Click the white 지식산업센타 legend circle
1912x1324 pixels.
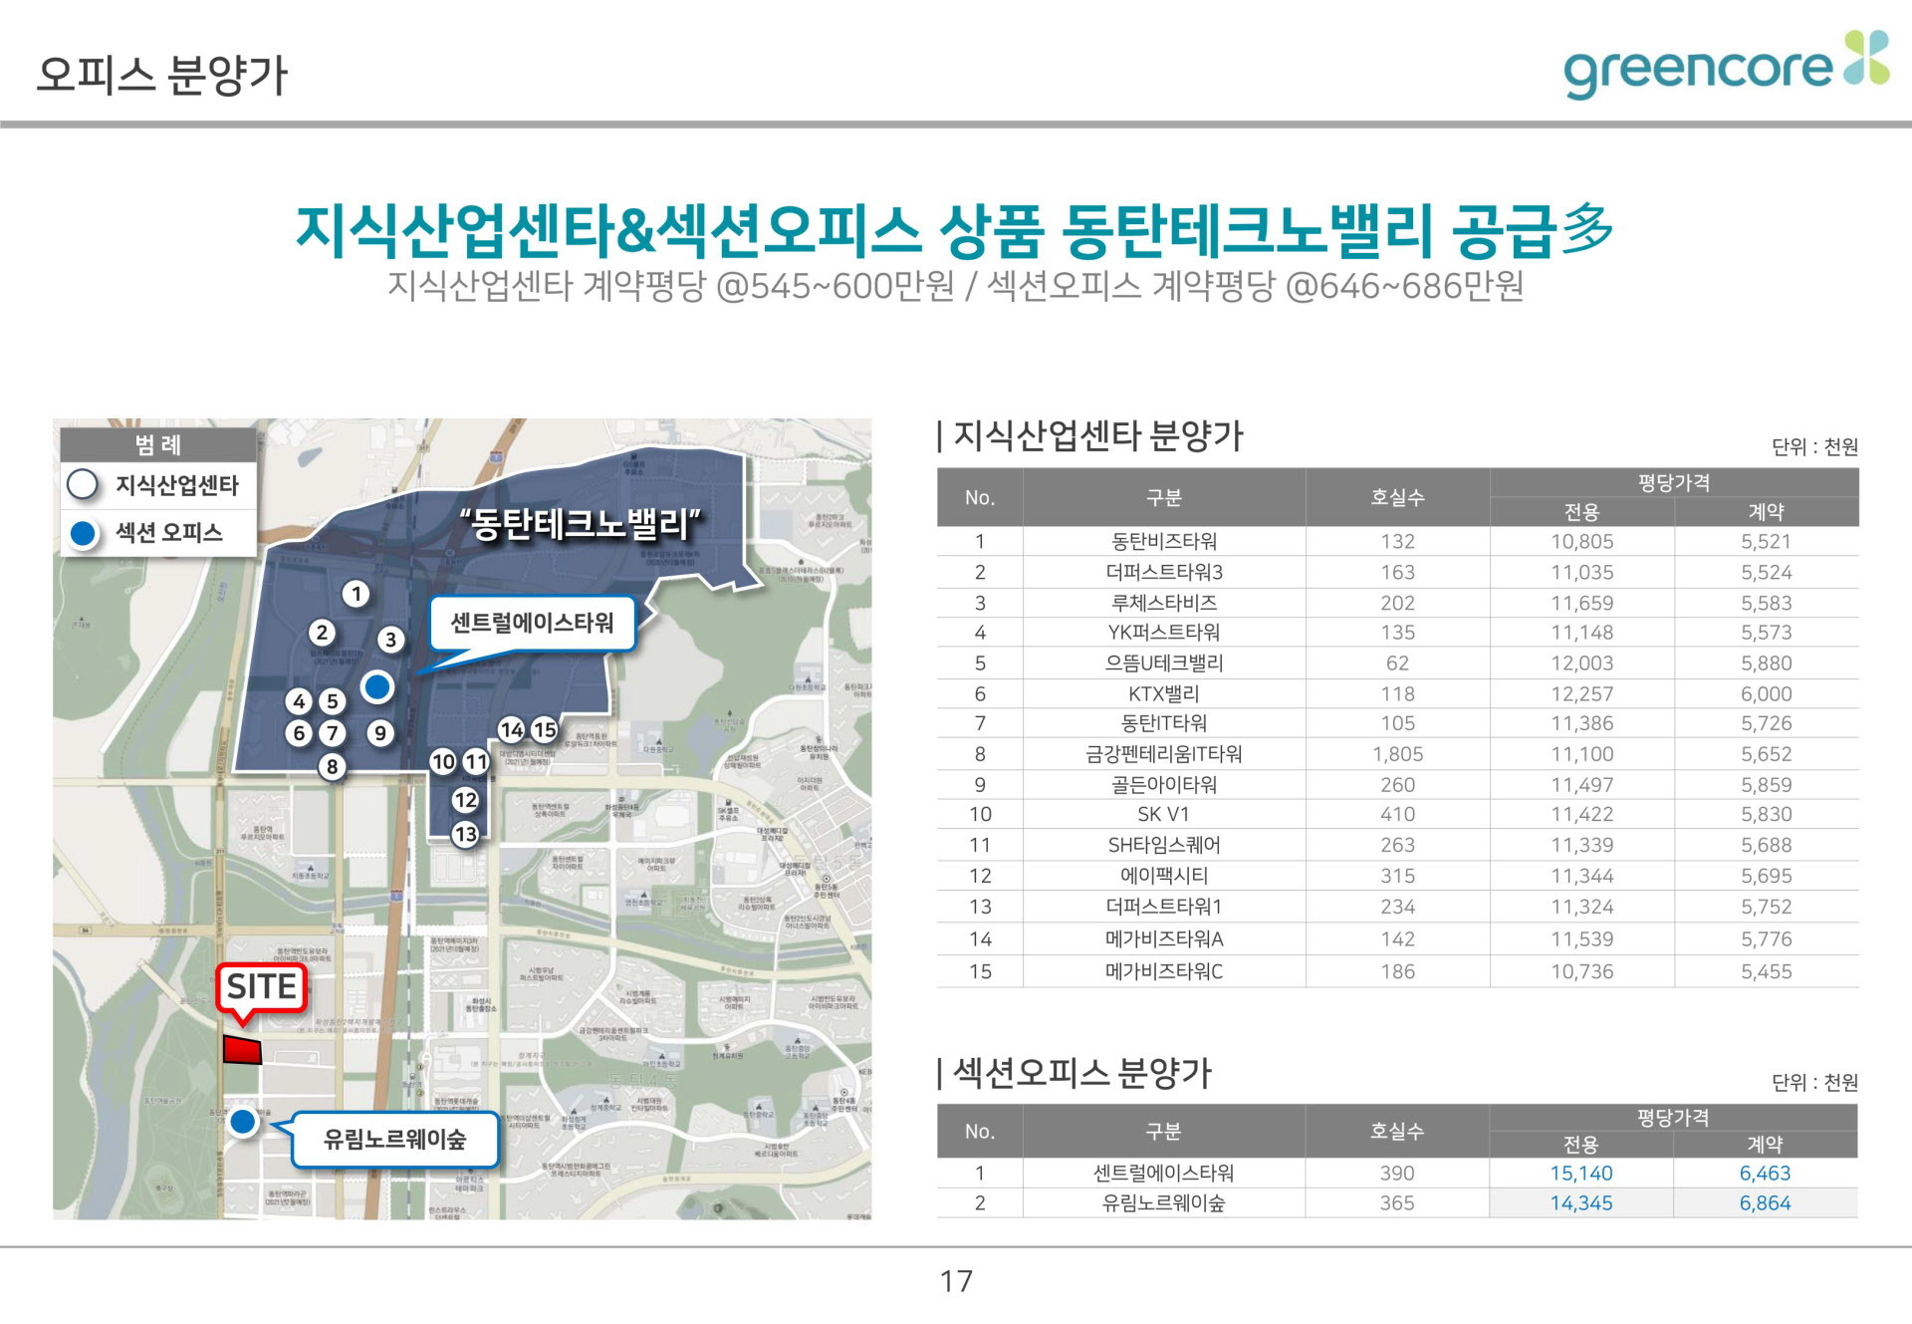pyautogui.click(x=83, y=485)
